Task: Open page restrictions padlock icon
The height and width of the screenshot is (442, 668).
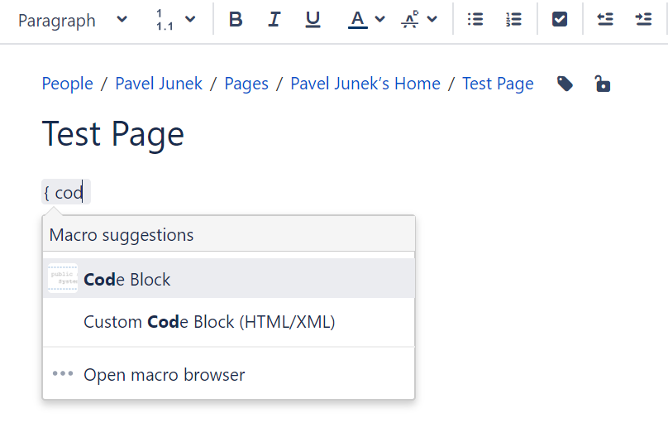Action: [603, 84]
